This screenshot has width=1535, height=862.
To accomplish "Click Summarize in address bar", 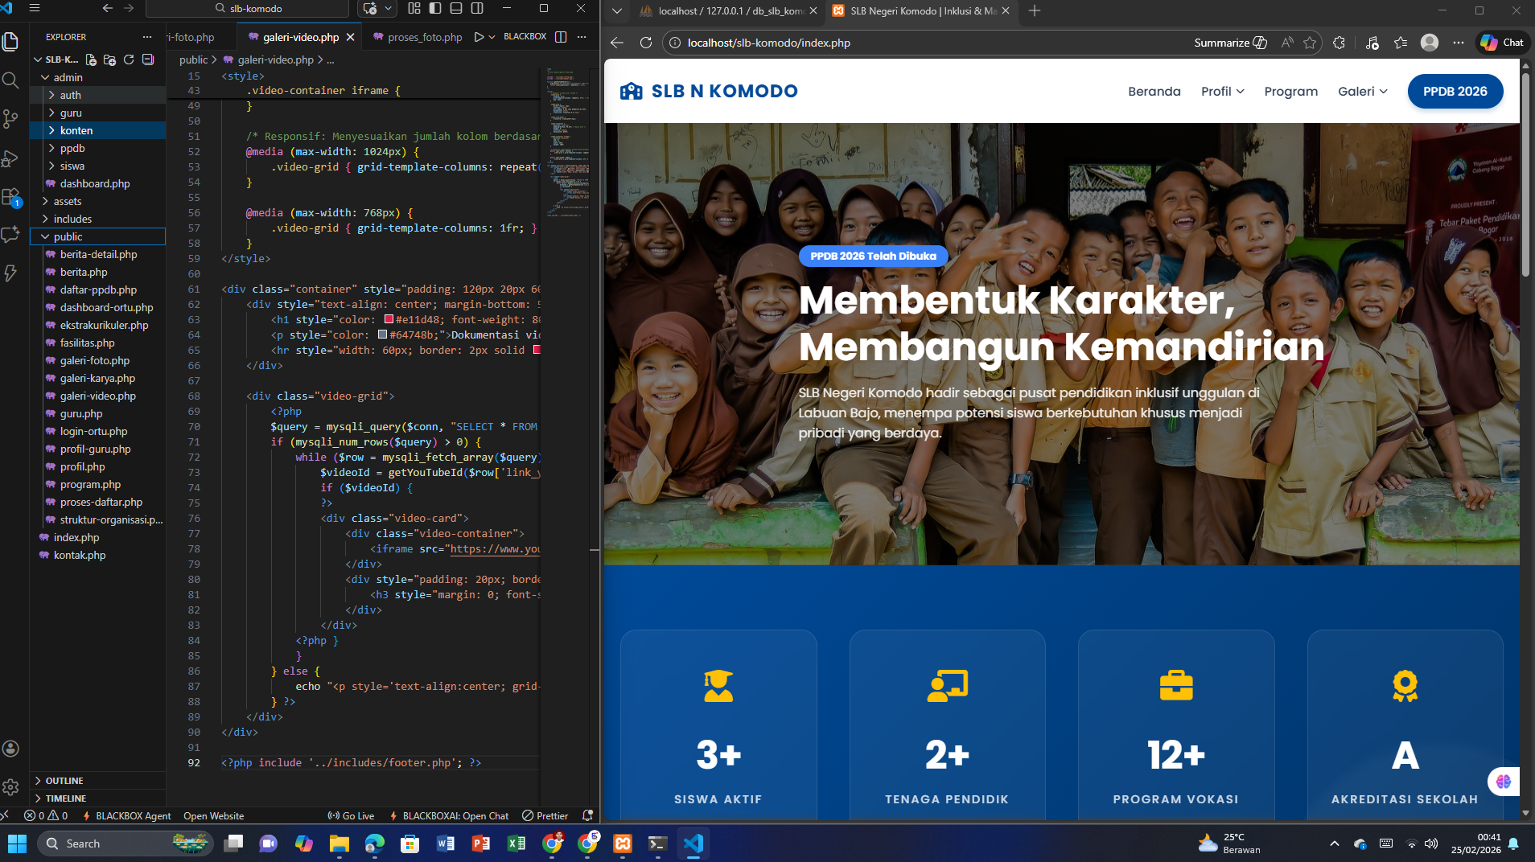I will [x=1230, y=43].
